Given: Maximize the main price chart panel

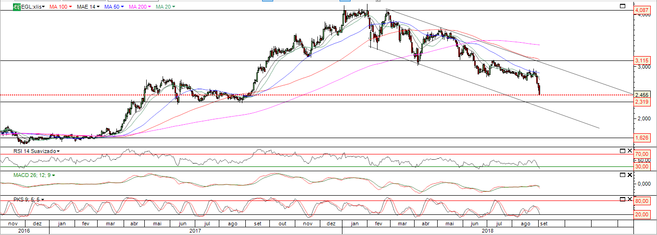Looking at the screenshot, I should click(x=622, y=6).
